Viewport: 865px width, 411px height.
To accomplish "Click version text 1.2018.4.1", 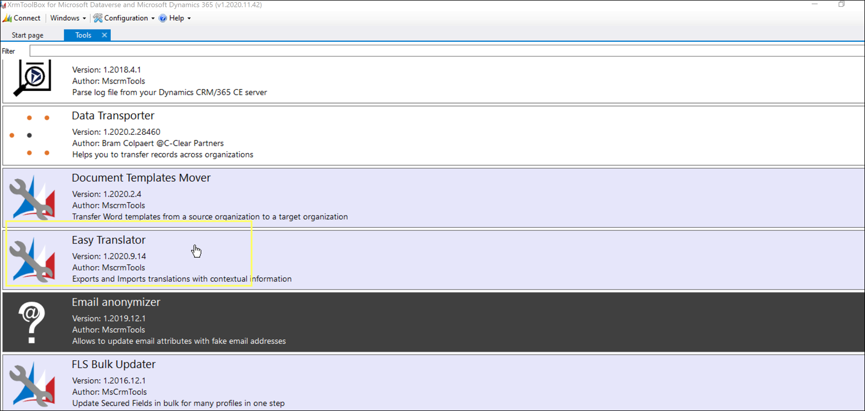I will click(x=107, y=70).
